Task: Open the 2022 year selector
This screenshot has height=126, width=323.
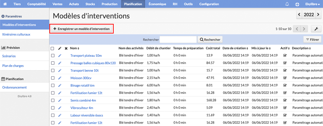Action: [309, 15]
